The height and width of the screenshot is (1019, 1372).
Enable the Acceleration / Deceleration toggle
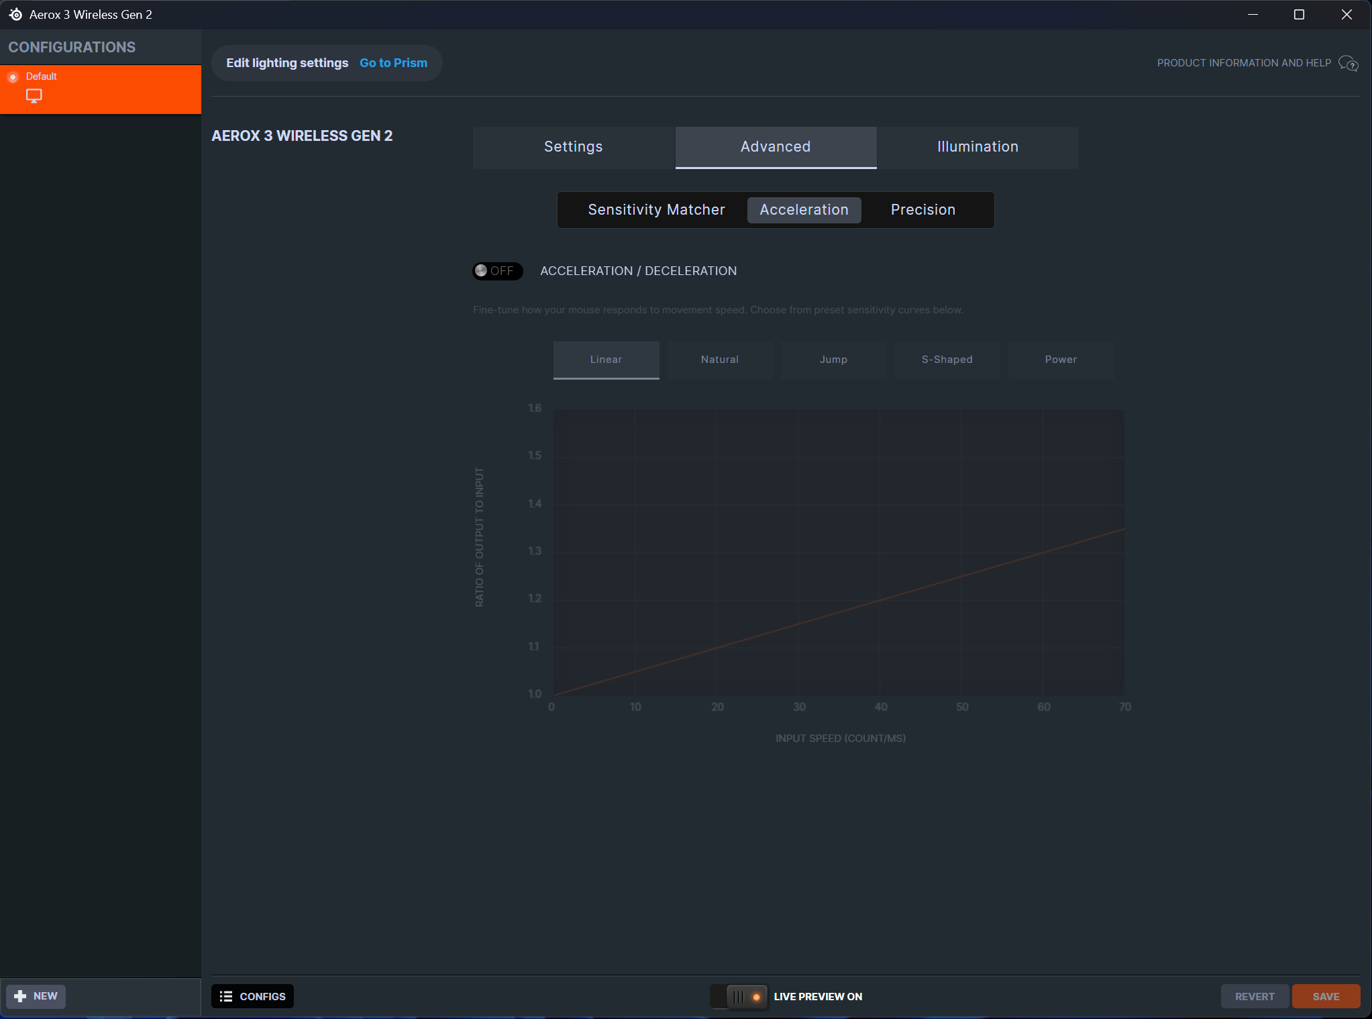496,271
